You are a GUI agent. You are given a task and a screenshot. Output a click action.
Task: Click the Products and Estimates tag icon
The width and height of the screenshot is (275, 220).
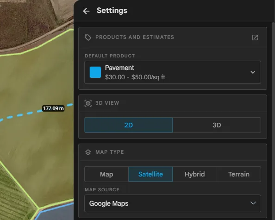[x=88, y=38]
